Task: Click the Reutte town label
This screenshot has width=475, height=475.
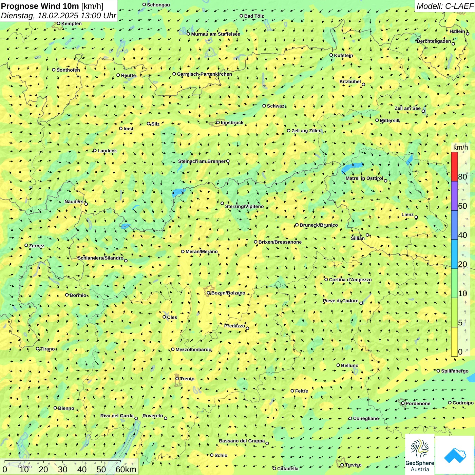Action: click(129, 75)
